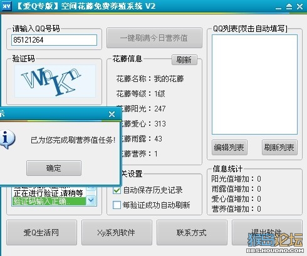Click 刷新列表 button
This screenshot has width=307, height=256.
pyautogui.click(x=279, y=148)
